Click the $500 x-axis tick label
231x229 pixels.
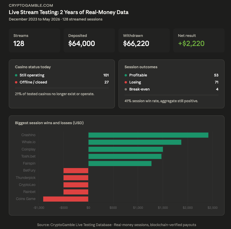pyautogui.click(x=113, y=208)
